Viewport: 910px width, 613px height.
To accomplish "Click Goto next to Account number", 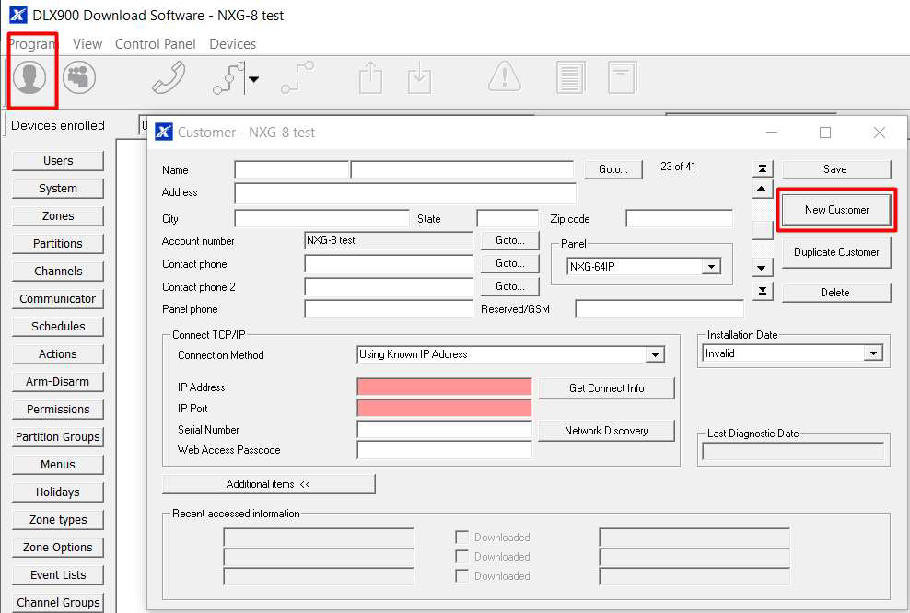I will (510, 240).
